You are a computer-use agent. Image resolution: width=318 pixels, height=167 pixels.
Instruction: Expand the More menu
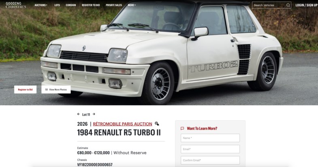tap(132, 5)
